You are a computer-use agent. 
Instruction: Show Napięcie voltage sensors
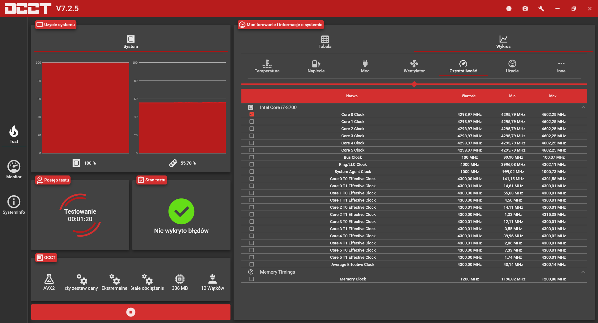(x=316, y=66)
